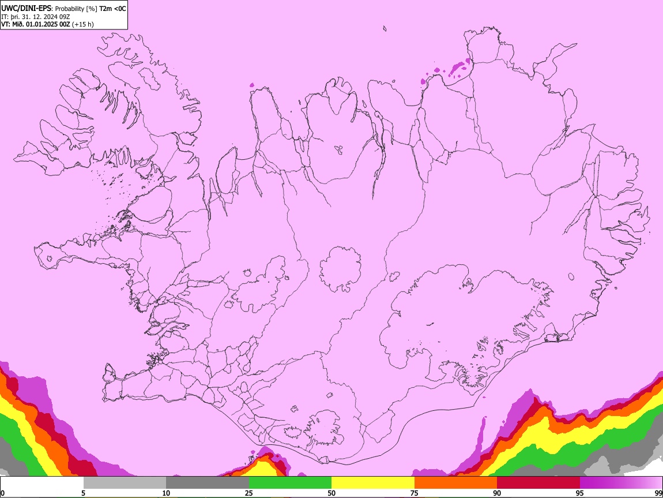Click the green 25-50% legend band
Screen dimensions: 663x498
[x=290, y=482]
